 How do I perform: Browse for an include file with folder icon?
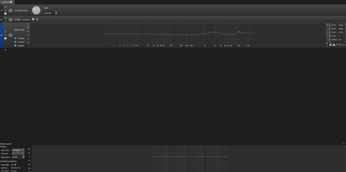coord(33,19)
